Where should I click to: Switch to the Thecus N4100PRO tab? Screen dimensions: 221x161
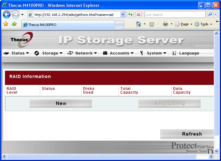click(67, 25)
